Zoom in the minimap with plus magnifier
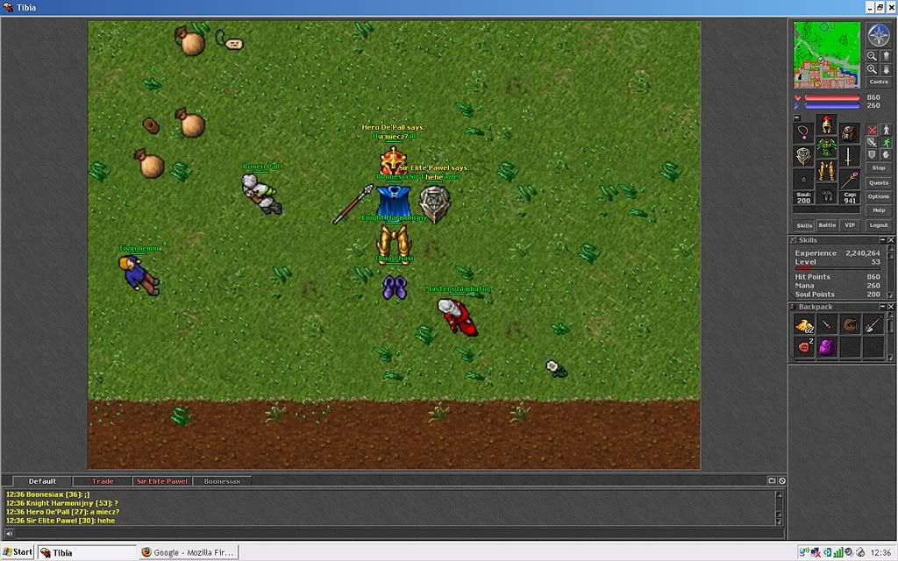Image resolution: width=898 pixels, height=561 pixels. (872, 69)
